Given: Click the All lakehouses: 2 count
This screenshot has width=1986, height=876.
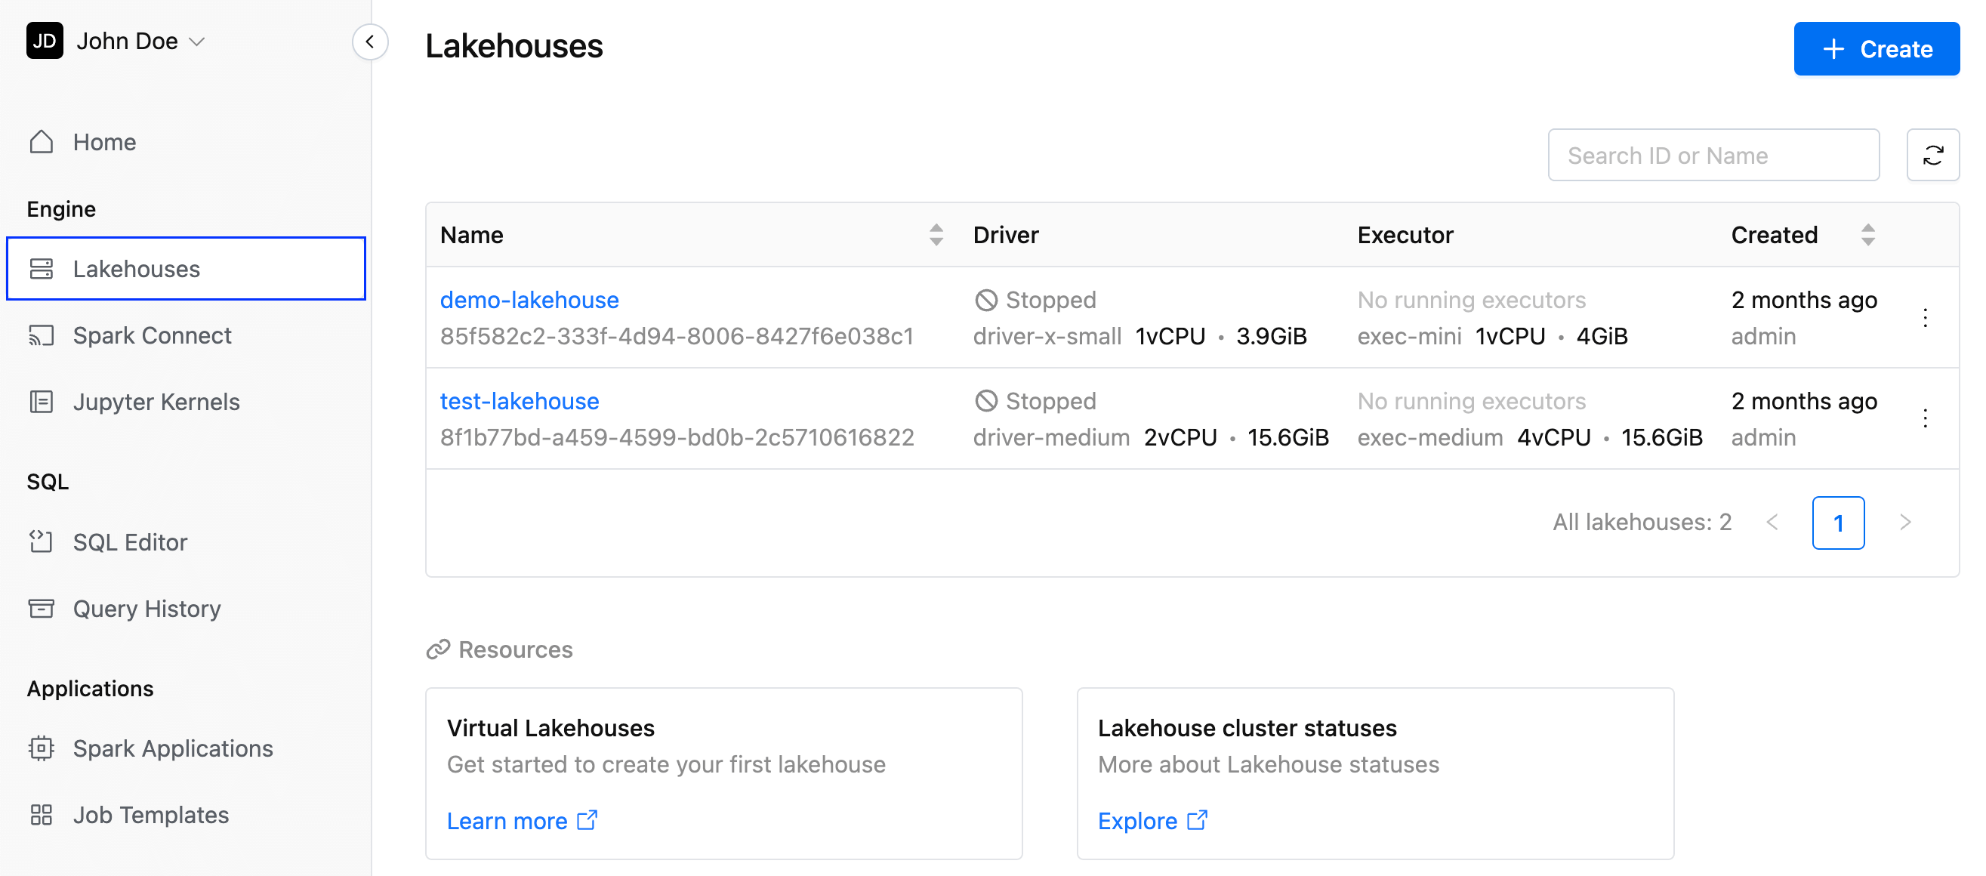Looking at the screenshot, I should tap(1641, 522).
